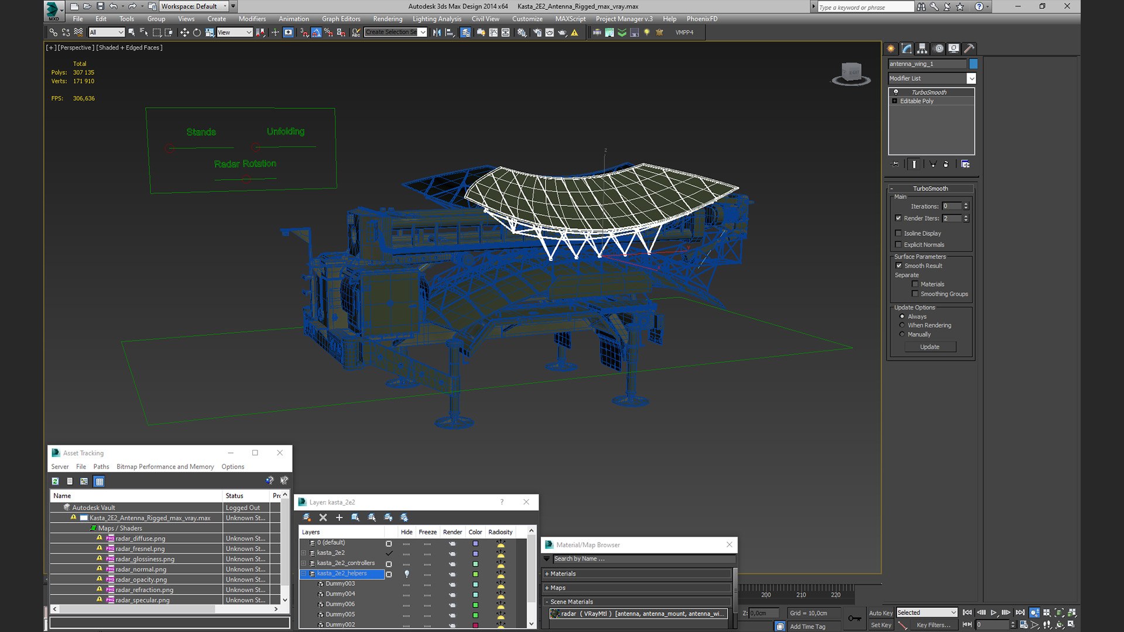Click the antenna_wing_1 object color swatch
The width and height of the screenshot is (1124, 632).
pos(973,64)
